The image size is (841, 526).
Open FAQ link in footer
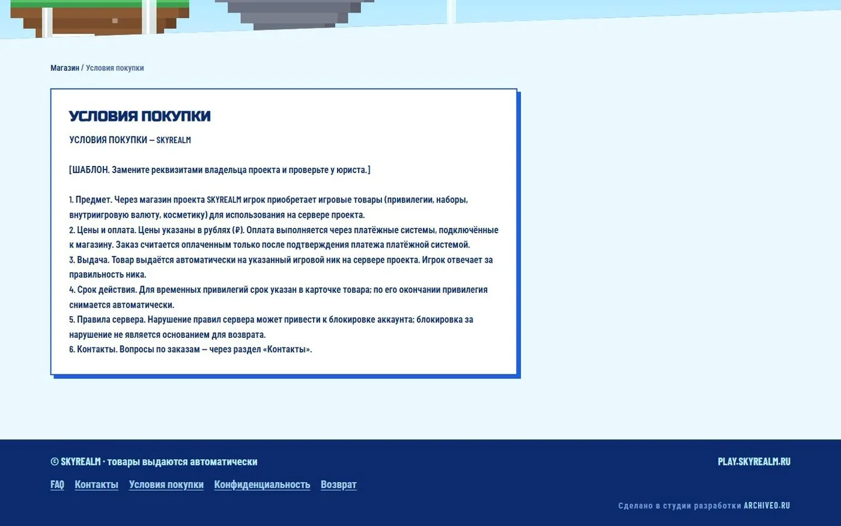[x=57, y=485]
